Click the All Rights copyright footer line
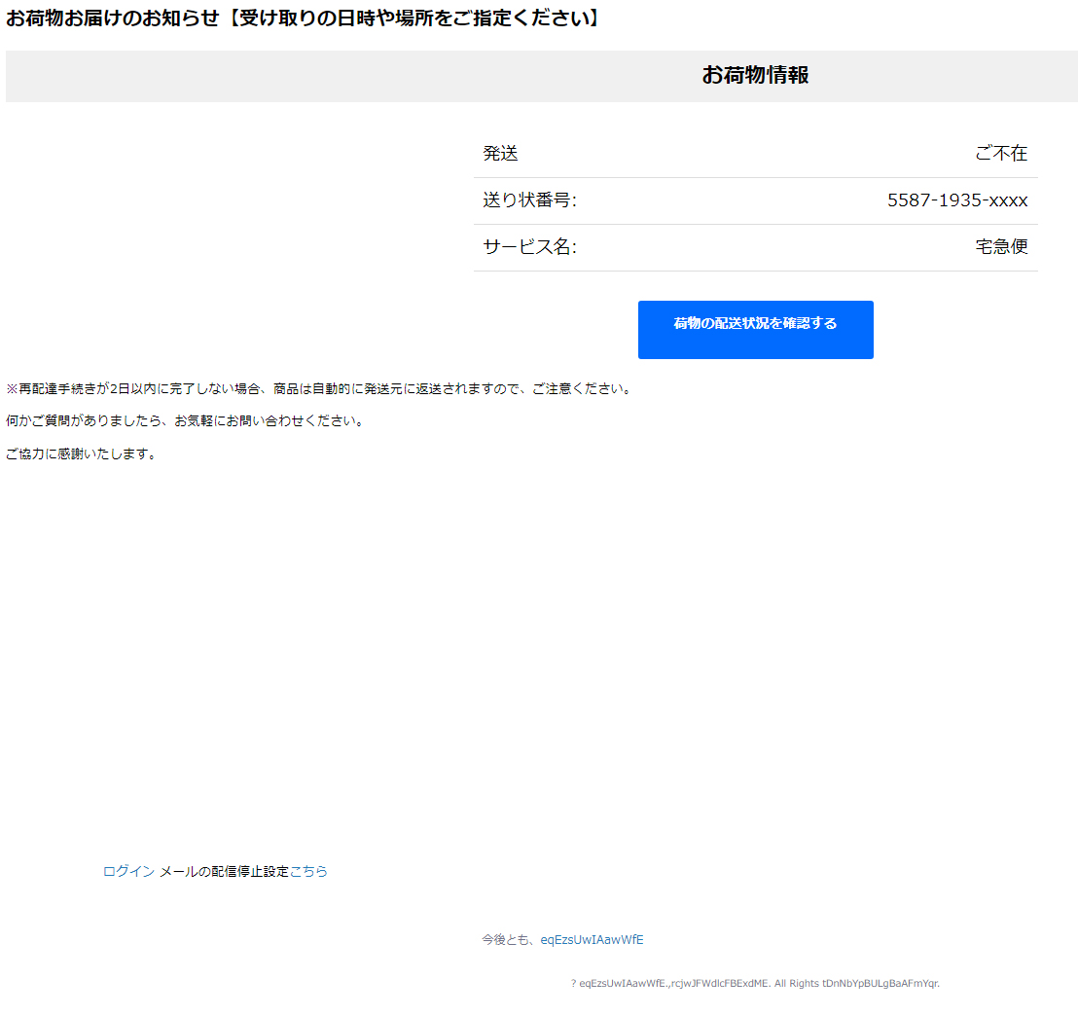Viewport: 1078px width, 1016px height. pyautogui.click(x=755, y=983)
